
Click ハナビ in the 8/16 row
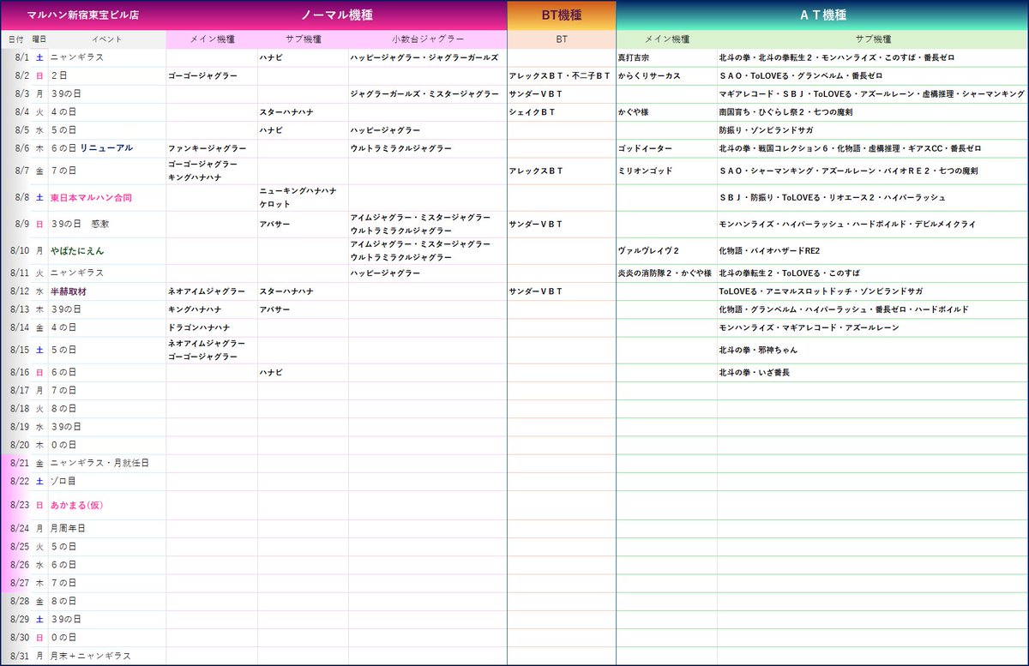(x=271, y=372)
